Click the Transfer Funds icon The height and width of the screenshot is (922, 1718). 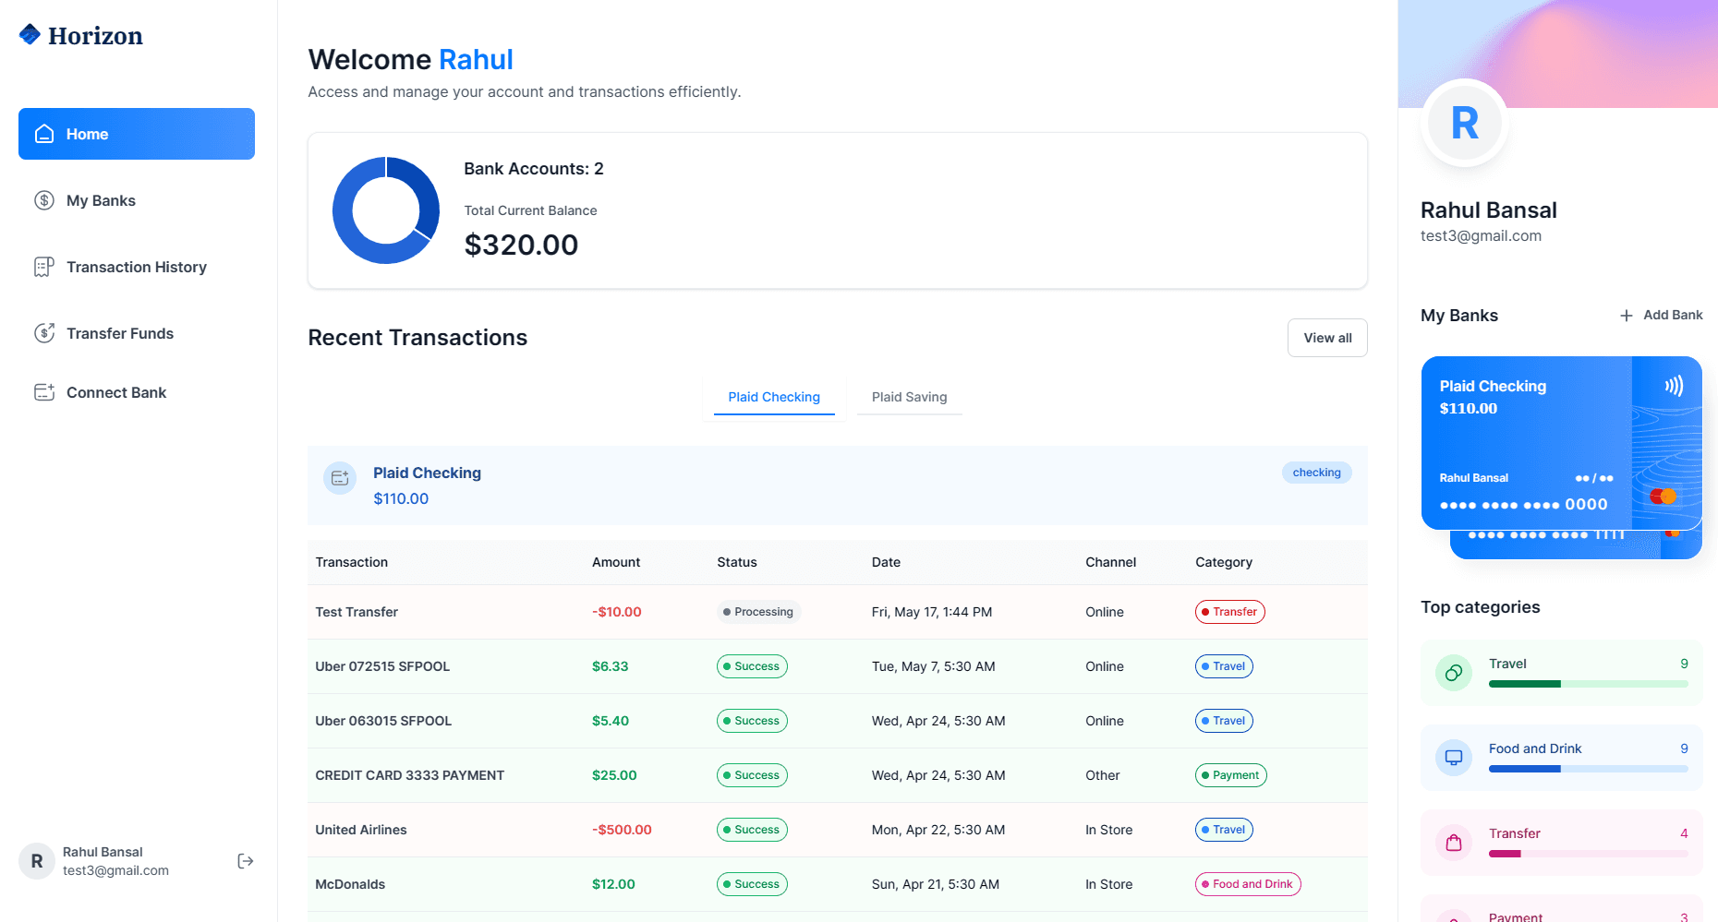click(44, 333)
